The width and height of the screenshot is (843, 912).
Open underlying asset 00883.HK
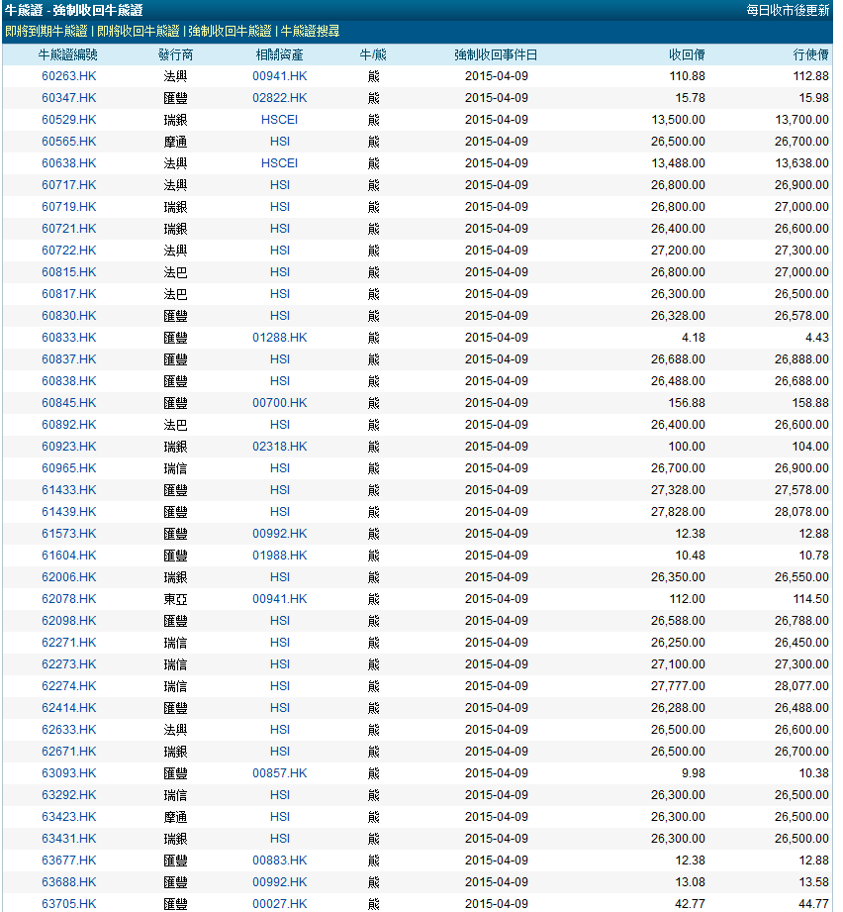(x=279, y=861)
